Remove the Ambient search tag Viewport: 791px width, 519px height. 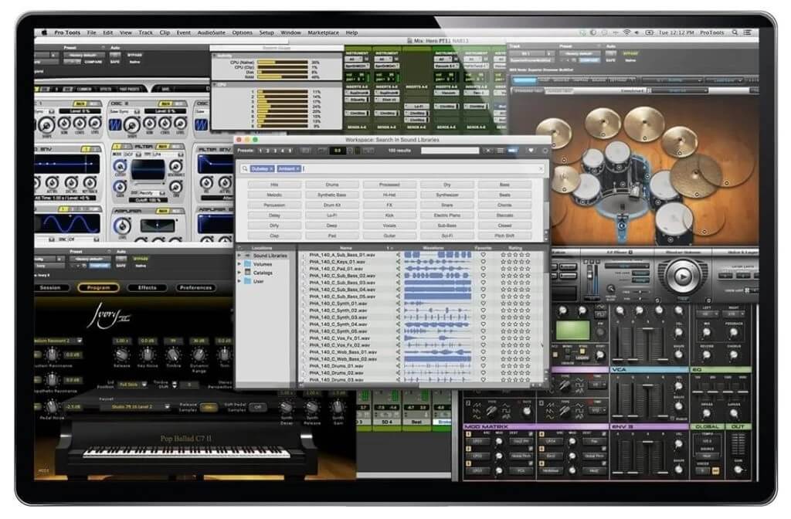pyautogui.click(x=297, y=168)
